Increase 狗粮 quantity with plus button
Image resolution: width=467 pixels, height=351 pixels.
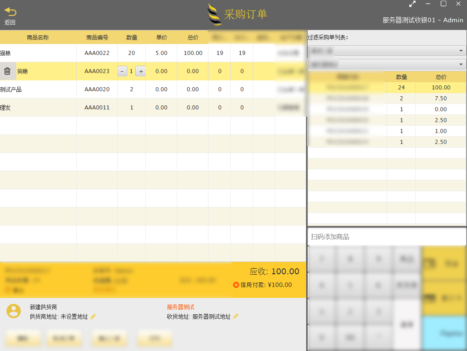(x=140, y=71)
